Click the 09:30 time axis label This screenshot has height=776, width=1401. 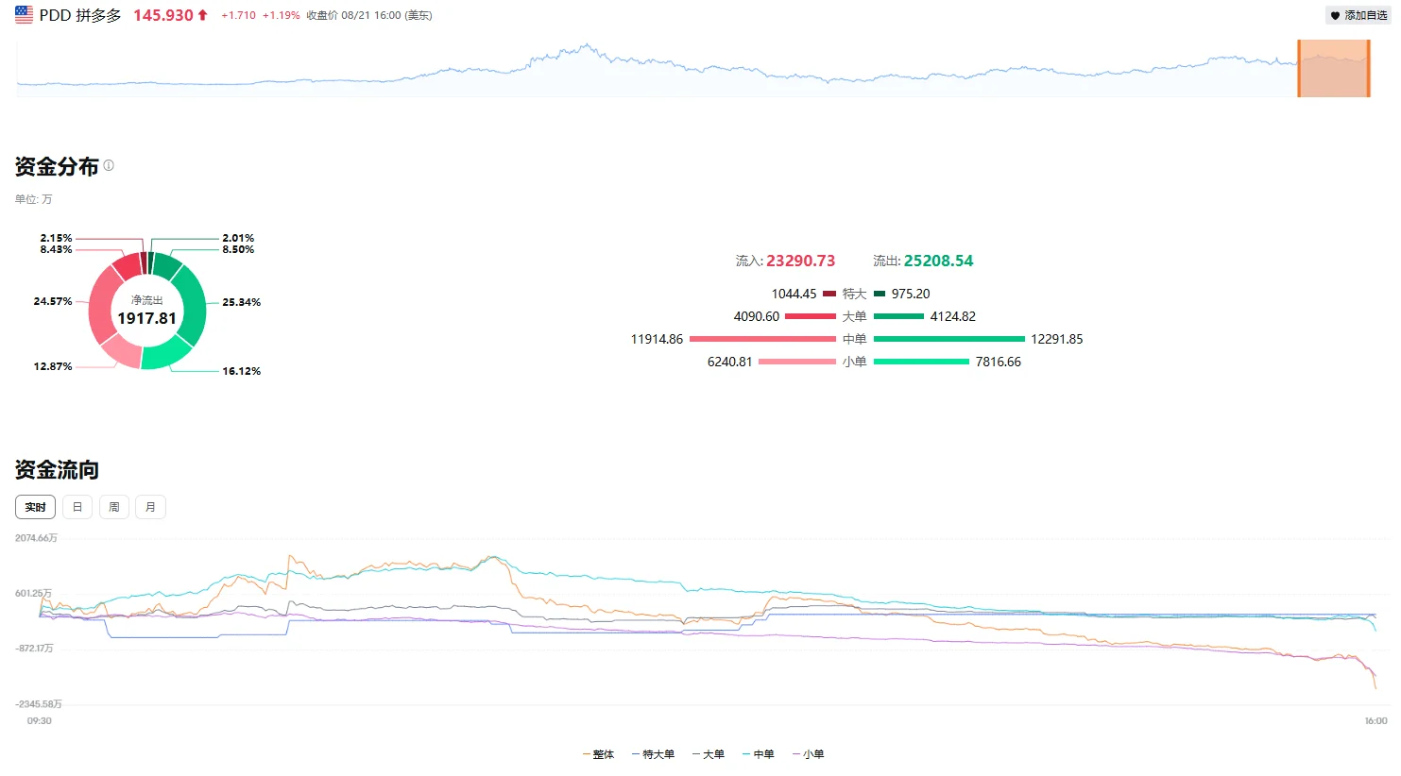[x=40, y=720]
